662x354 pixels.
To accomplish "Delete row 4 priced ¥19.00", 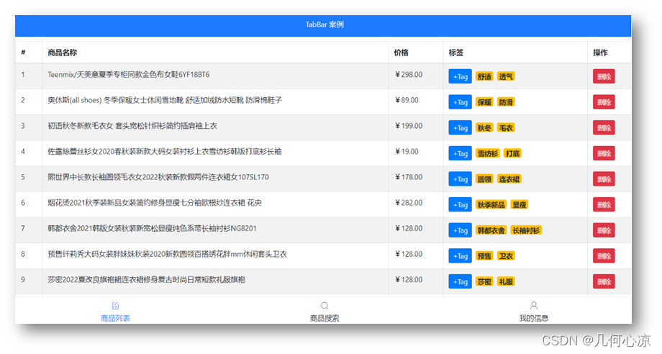I will [x=604, y=153].
